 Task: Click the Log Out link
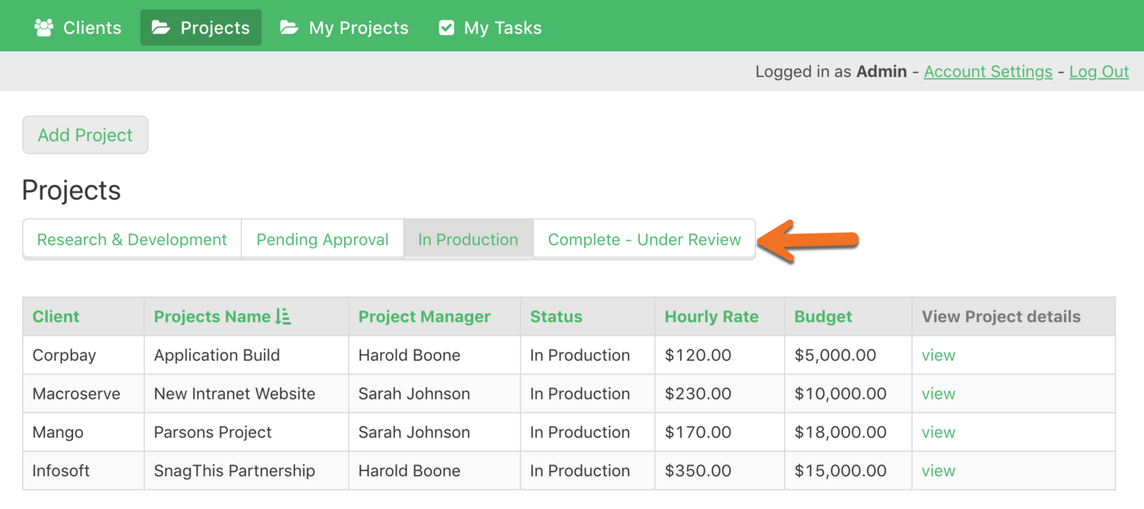tap(1098, 72)
